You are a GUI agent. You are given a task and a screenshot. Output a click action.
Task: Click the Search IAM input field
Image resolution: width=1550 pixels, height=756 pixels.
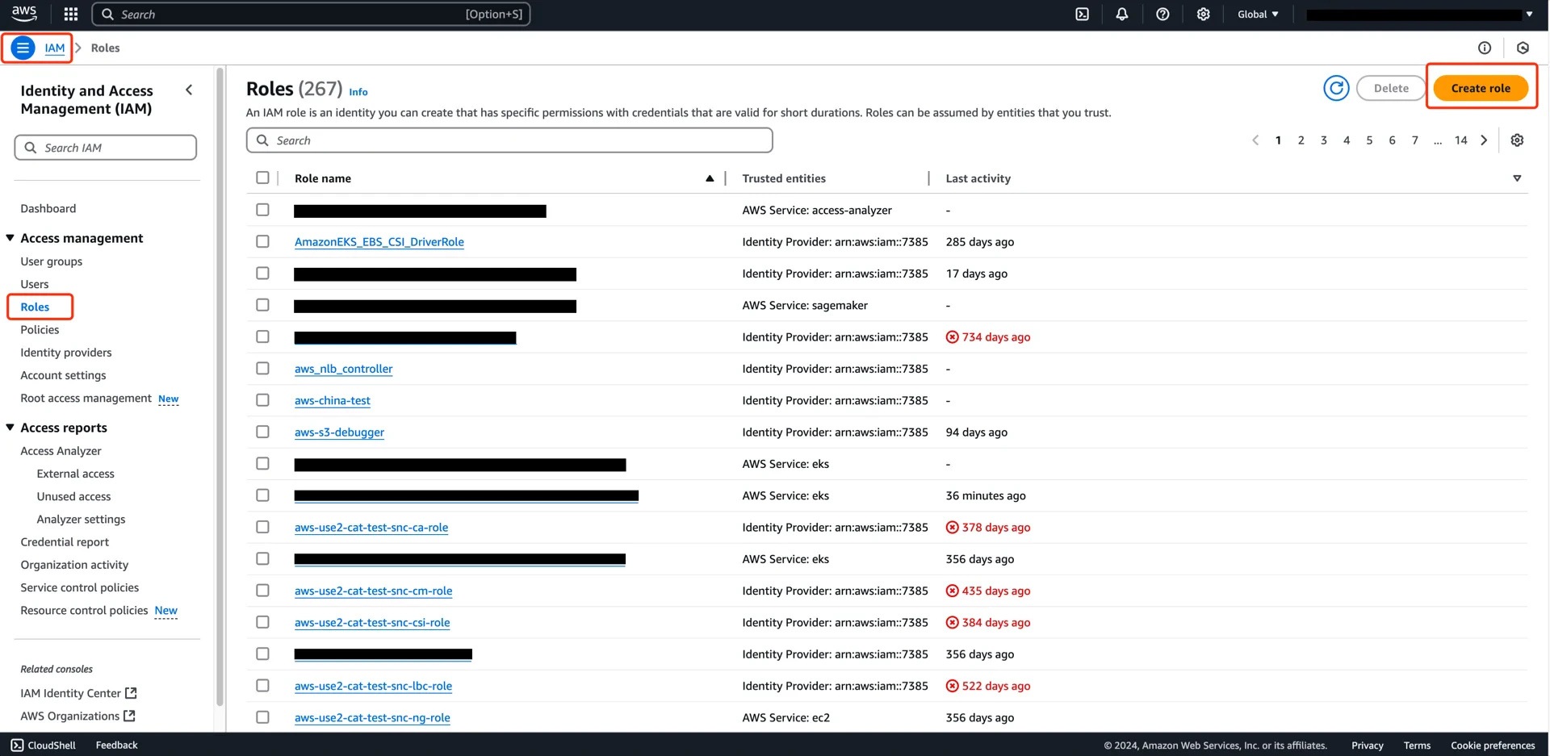tap(106, 148)
